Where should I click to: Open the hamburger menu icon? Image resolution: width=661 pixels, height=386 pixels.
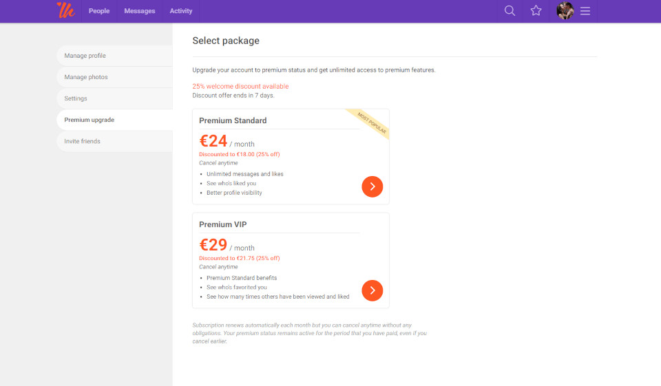pyautogui.click(x=585, y=11)
